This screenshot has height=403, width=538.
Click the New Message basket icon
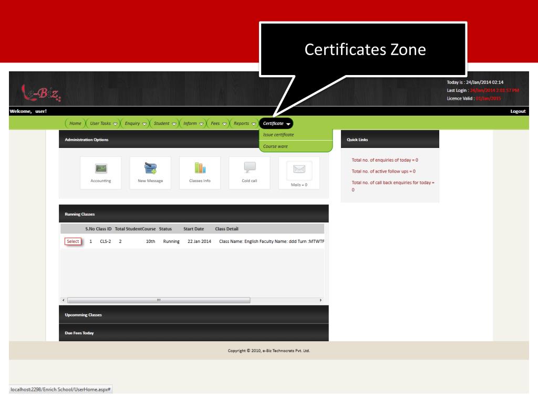click(150, 168)
